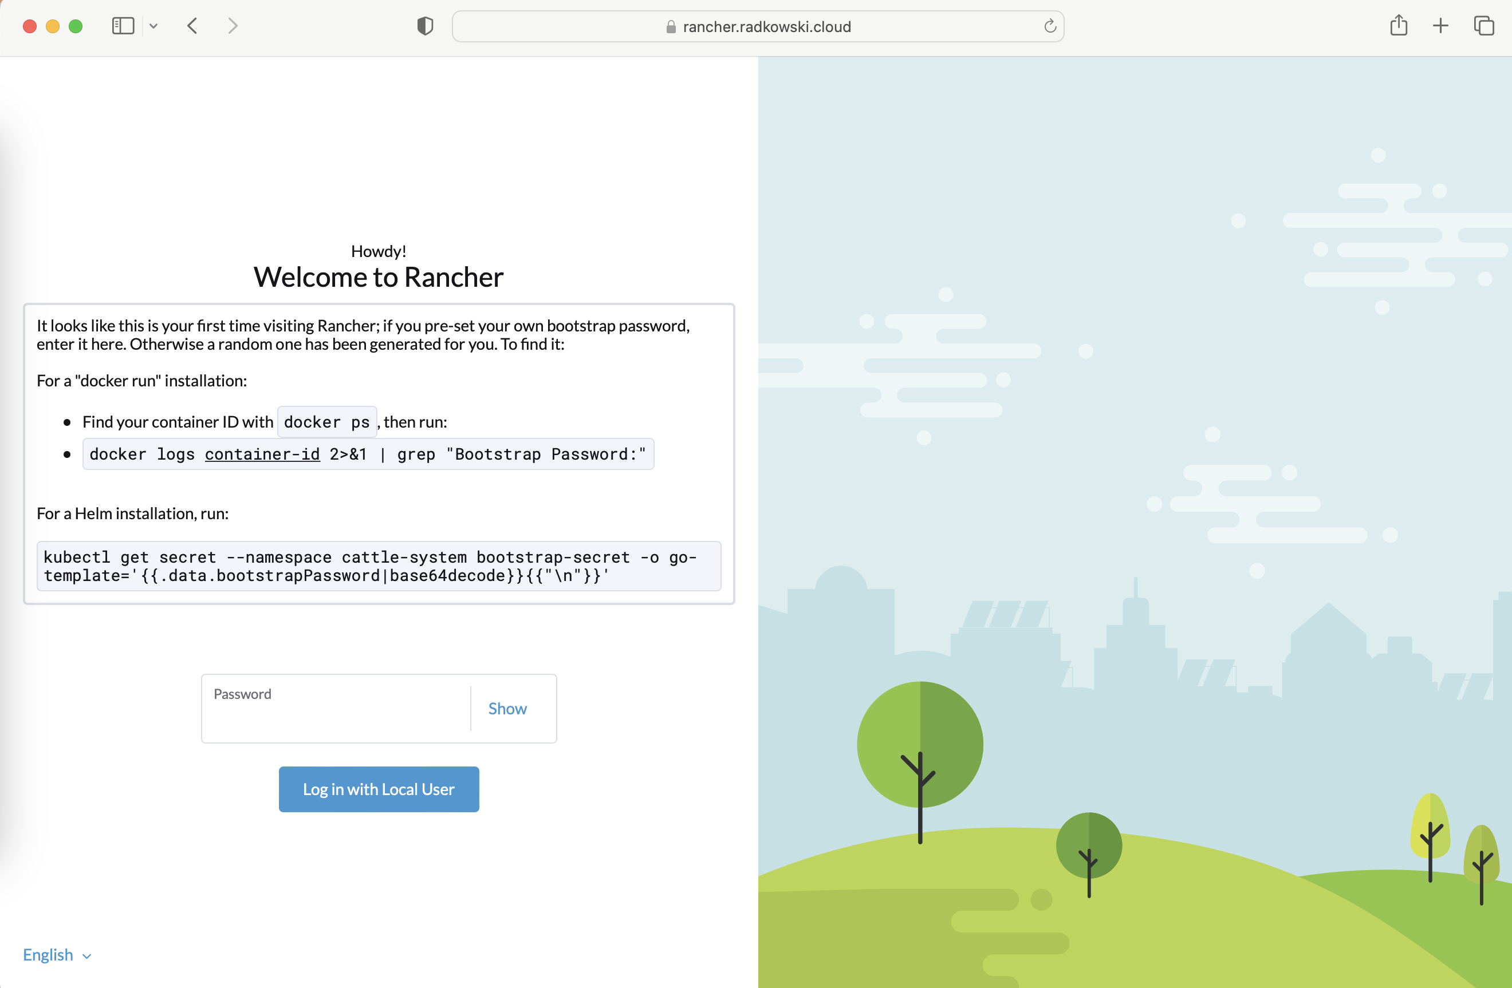Click Log in with Local User
The width and height of the screenshot is (1512, 988).
379,789
